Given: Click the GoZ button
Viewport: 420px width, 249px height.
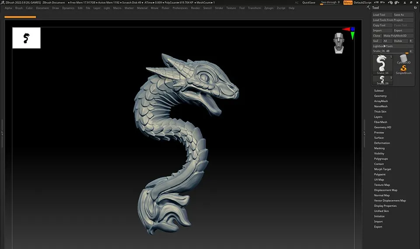Looking at the screenshot, I should coord(377,41).
